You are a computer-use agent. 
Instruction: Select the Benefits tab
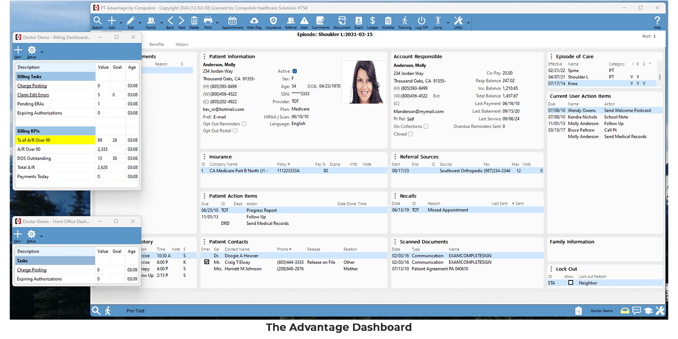(156, 44)
